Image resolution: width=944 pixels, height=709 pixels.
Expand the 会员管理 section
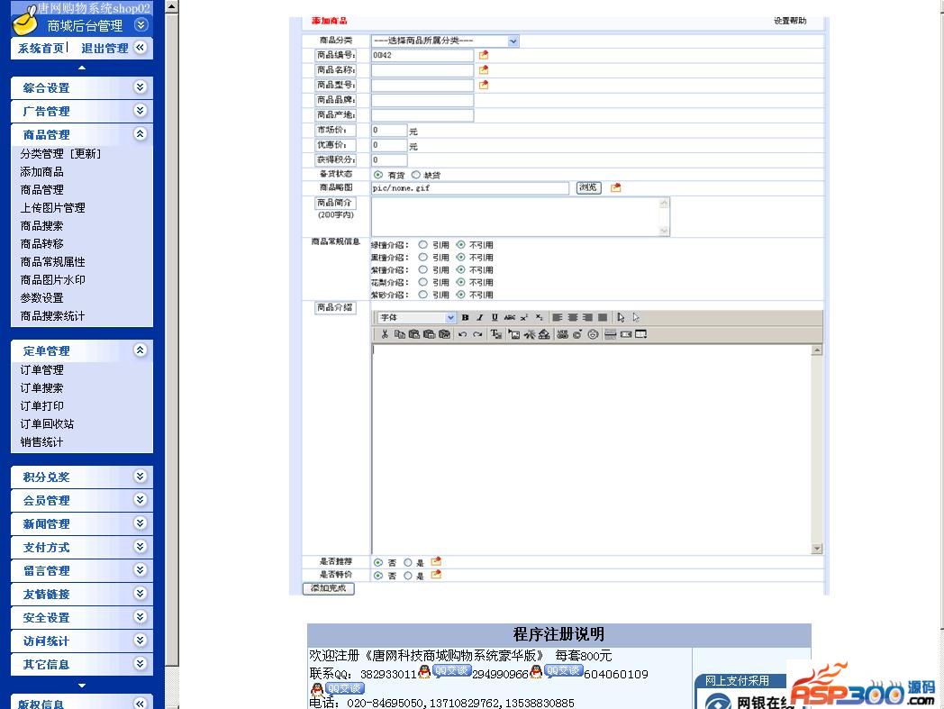click(141, 500)
